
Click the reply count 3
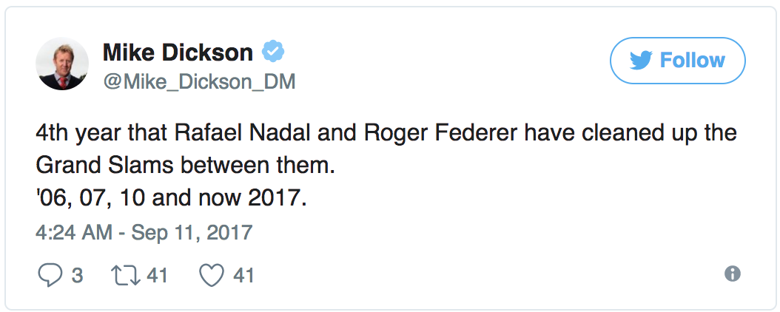click(76, 276)
